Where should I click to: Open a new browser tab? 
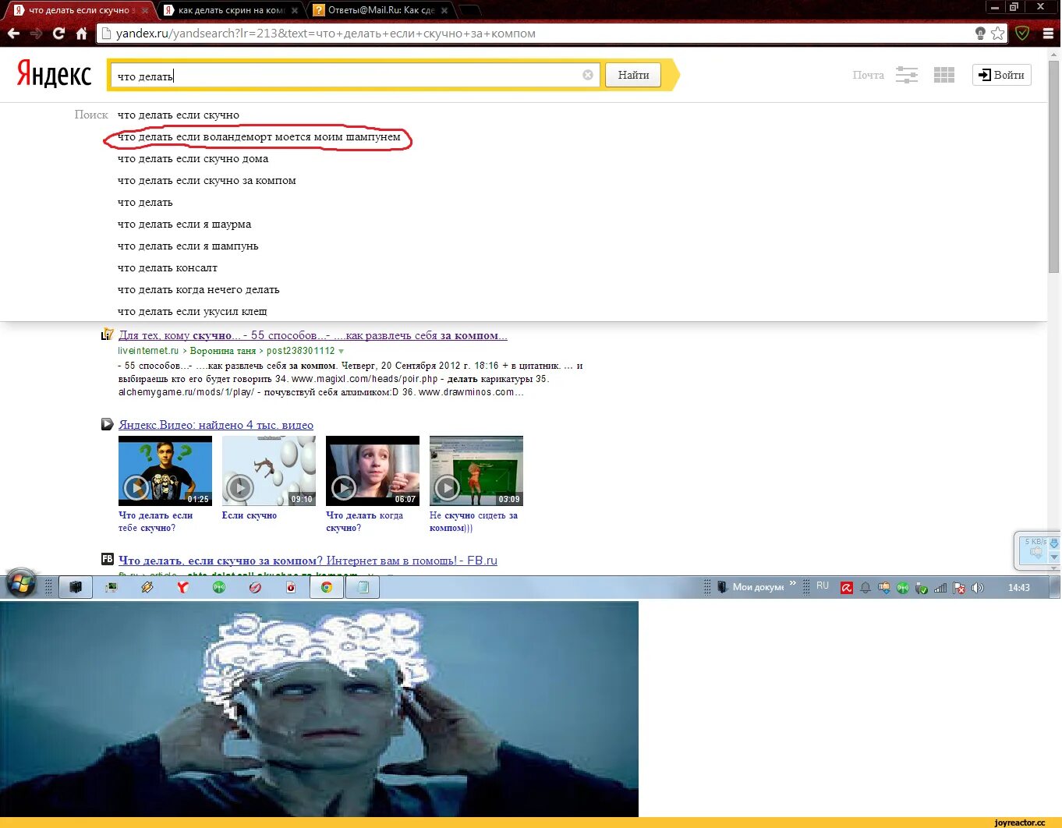pos(469,11)
